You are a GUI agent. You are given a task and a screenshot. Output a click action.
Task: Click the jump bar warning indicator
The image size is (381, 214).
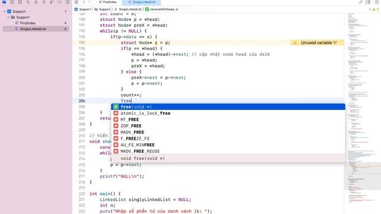[374, 10]
